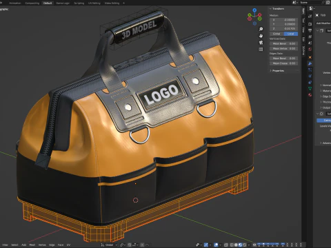Toggle camera view with the camera icon
Image resolution: width=331 pixels, height=248 pixels.
point(261,43)
